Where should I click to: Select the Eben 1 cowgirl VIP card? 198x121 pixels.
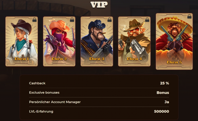pos(22,41)
